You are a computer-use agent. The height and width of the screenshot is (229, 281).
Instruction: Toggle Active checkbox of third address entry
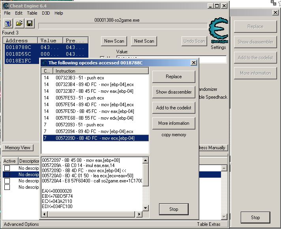tap(7, 180)
